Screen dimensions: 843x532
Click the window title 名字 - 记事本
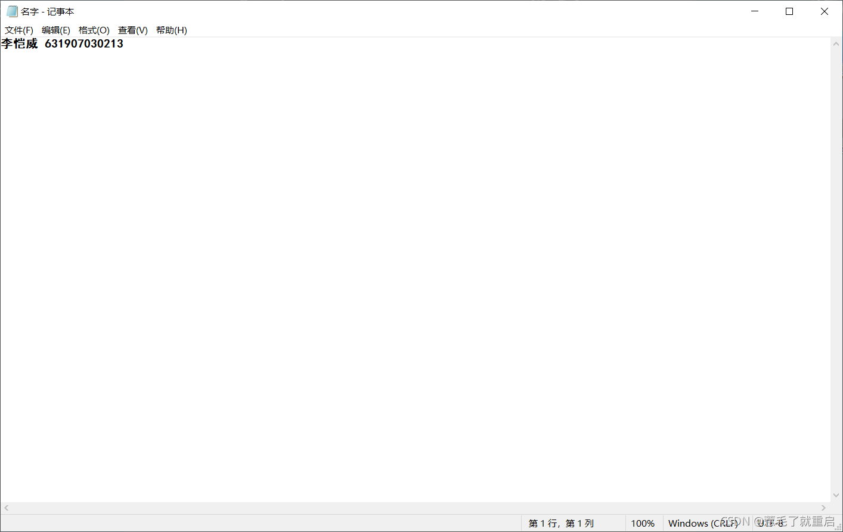coord(48,12)
